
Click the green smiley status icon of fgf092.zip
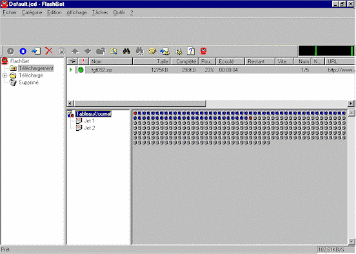pos(81,70)
